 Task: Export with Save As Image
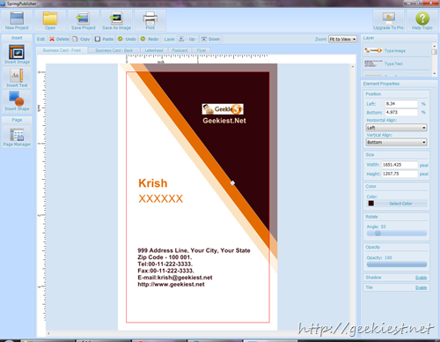point(116,20)
